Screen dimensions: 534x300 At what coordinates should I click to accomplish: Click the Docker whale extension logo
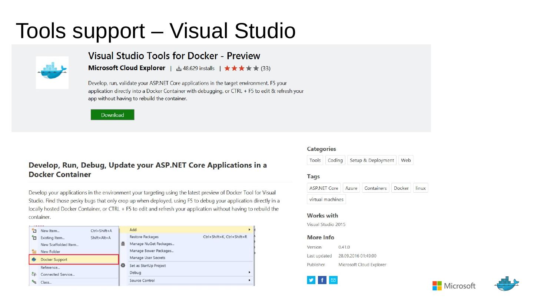(52, 72)
